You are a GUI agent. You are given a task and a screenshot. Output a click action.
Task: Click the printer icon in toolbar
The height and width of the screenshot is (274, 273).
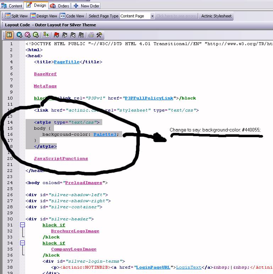tap(91, 35)
